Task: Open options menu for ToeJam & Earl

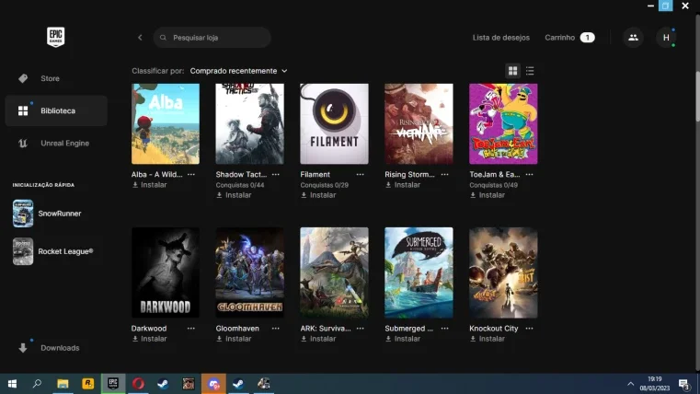Action: pos(529,174)
